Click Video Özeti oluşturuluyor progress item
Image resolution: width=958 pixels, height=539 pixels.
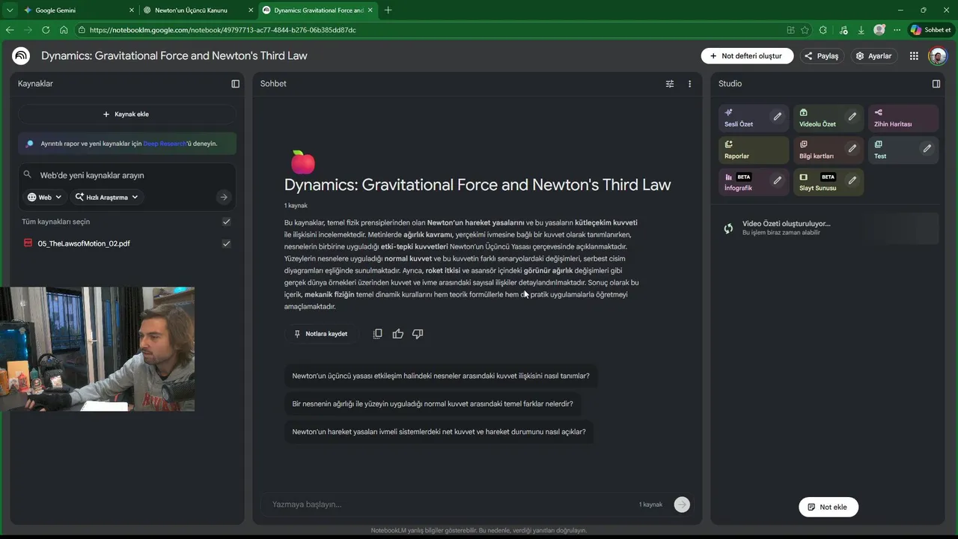[828, 228]
